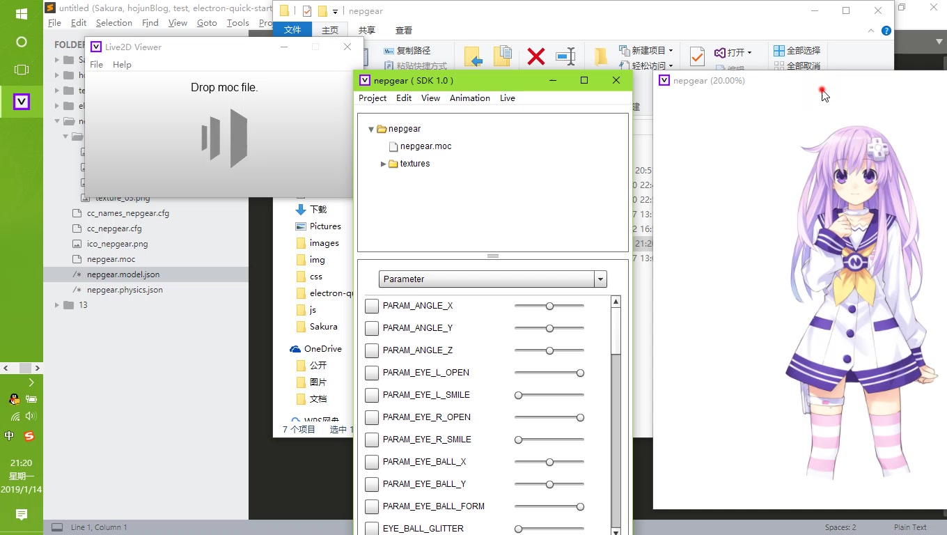This screenshot has height=535, width=947.
Task: Check the PARAM_EYE_R_OPEN checkbox
Action: click(372, 417)
